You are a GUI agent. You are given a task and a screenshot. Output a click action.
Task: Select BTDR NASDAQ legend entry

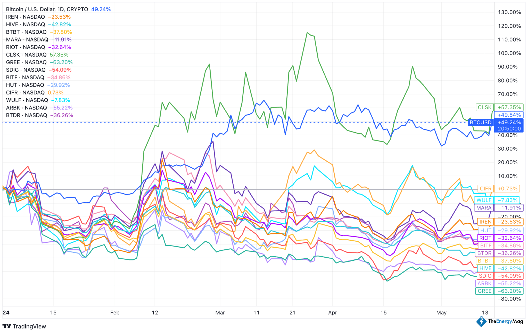(26, 115)
